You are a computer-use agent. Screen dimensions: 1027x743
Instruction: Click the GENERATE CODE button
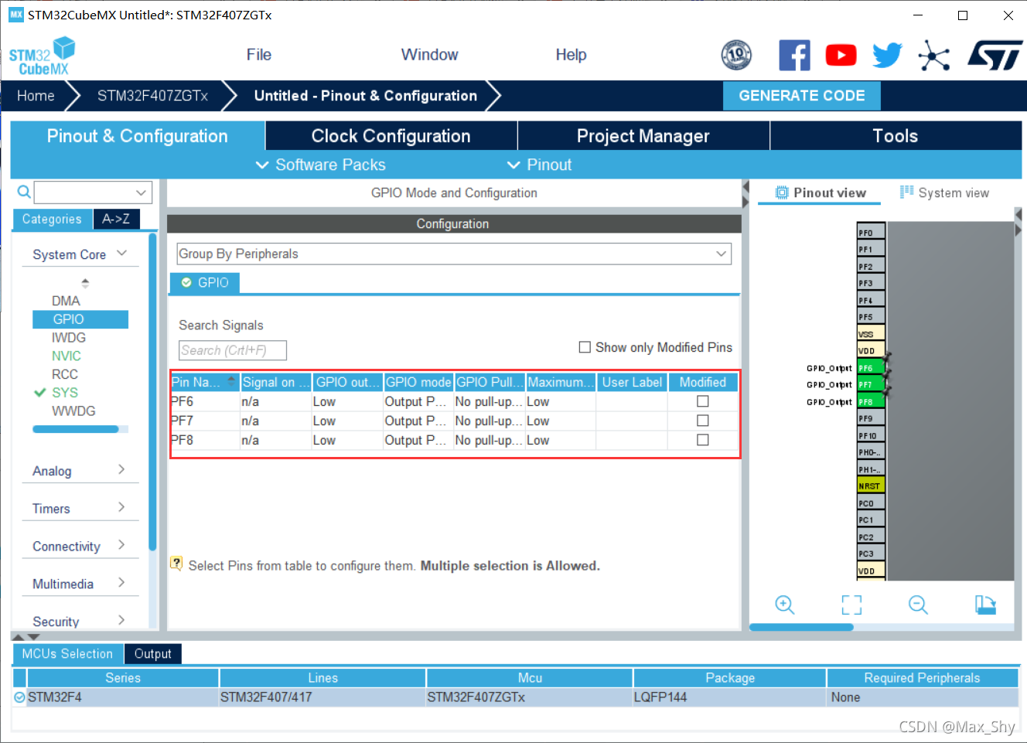click(x=802, y=96)
